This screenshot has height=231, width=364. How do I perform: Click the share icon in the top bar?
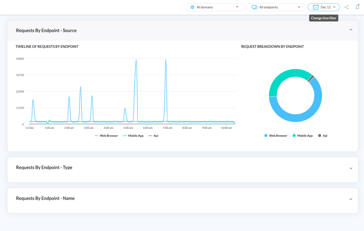click(347, 7)
